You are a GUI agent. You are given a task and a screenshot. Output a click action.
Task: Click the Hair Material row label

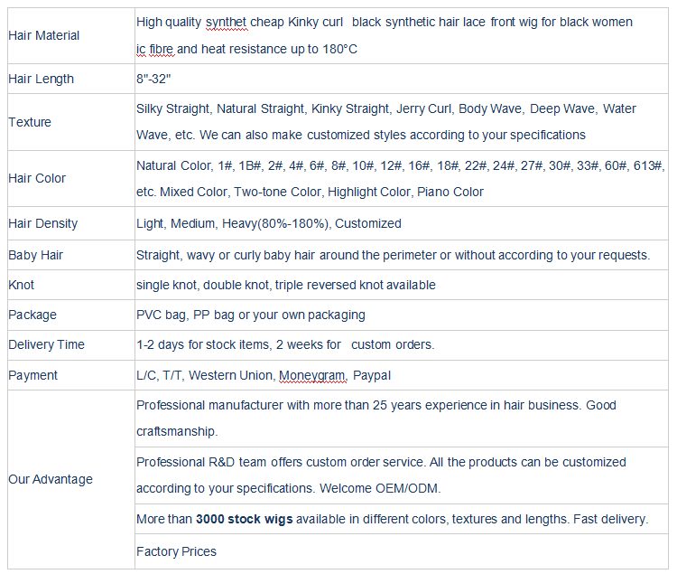click(43, 35)
